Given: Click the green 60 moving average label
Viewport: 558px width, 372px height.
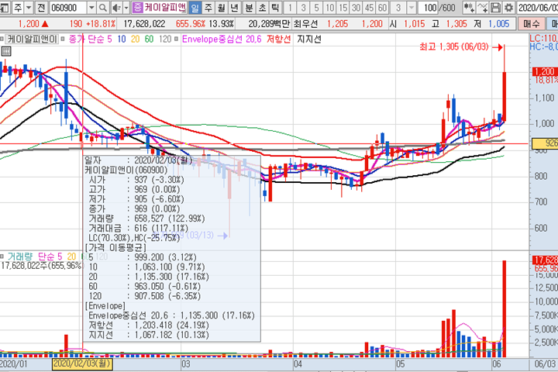Looking at the screenshot, I should tap(149, 40).
